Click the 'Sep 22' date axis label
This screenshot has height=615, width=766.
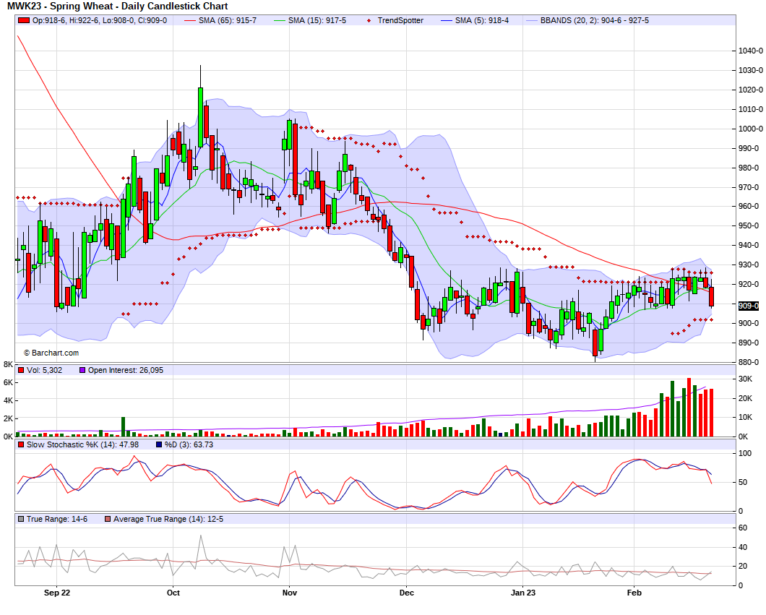click(56, 593)
